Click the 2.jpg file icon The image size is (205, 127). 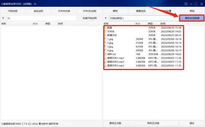point(105,43)
